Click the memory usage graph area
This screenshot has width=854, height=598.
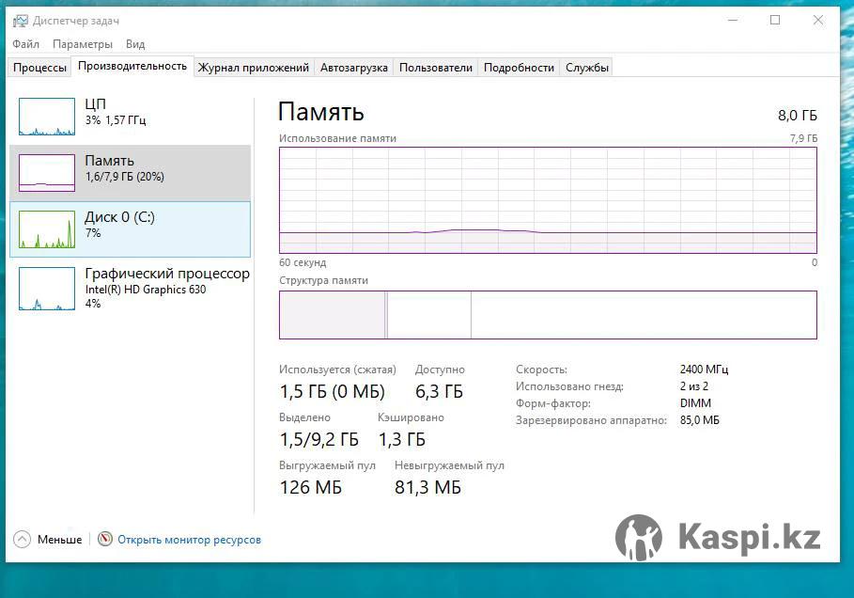(x=548, y=200)
